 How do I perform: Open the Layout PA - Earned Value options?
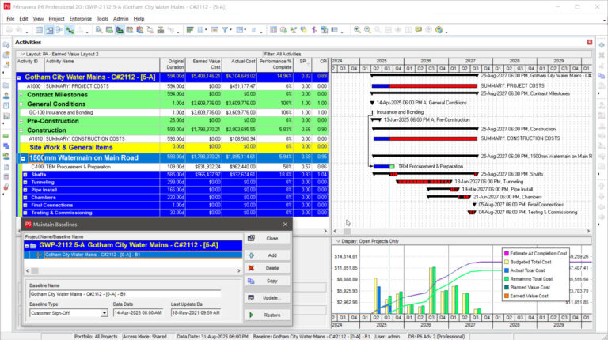(x=21, y=54)
